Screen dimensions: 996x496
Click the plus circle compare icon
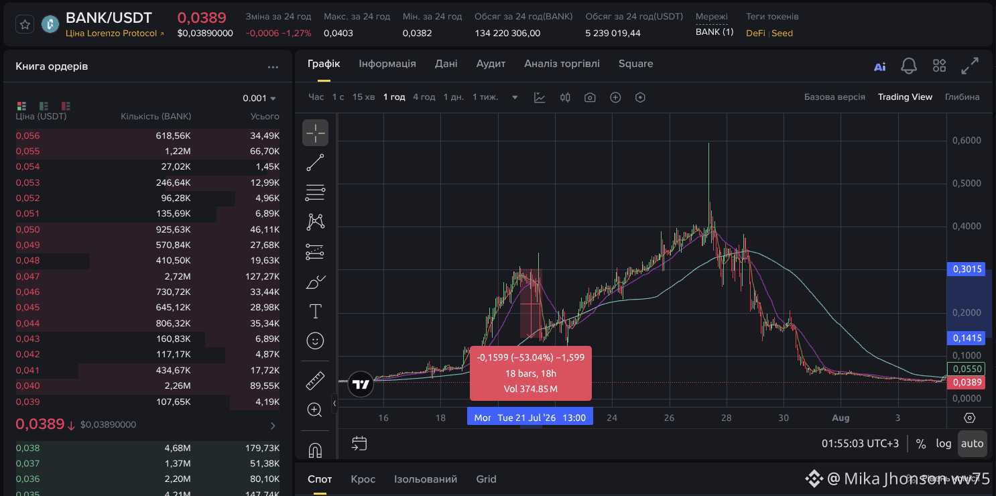615,97
